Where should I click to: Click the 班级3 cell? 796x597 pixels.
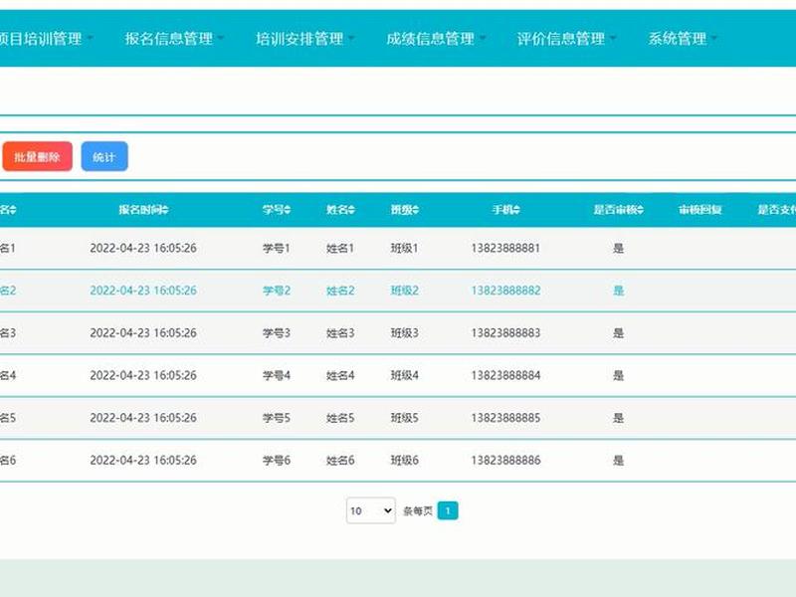pyautogui.click(x=404, y=333)
